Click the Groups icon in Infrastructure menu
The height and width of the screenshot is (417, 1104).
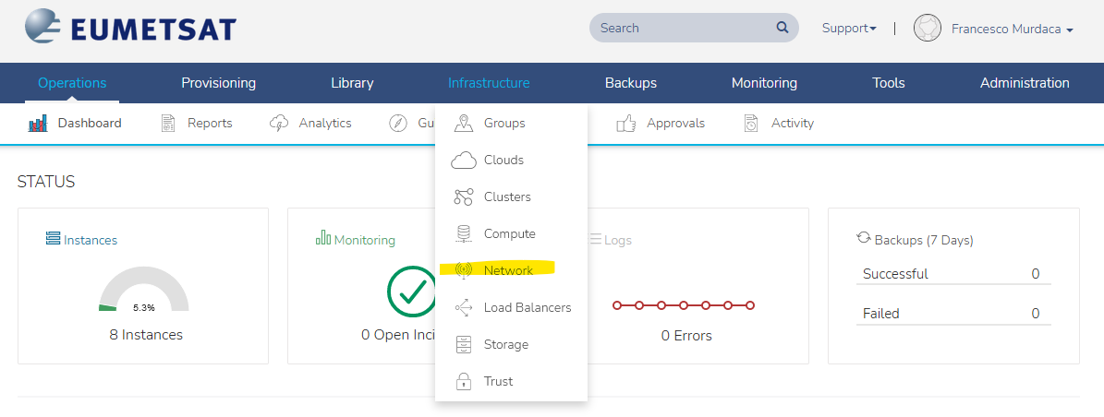pos(464,124)
